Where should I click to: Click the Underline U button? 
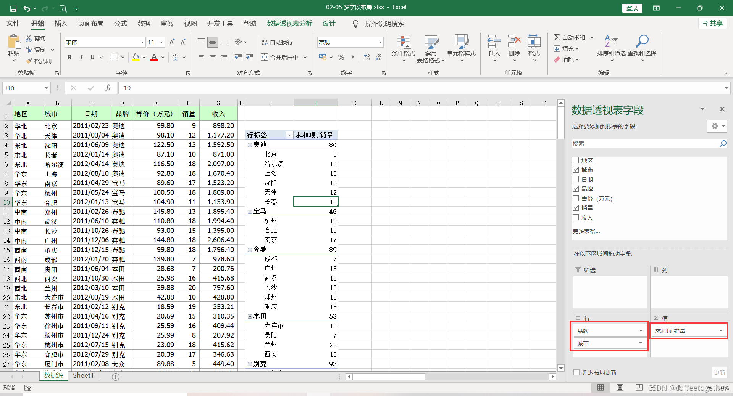coord(92,57)
